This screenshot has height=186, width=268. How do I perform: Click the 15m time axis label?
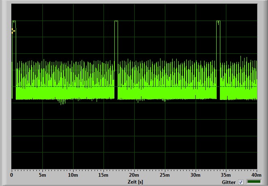pos(103,175)
